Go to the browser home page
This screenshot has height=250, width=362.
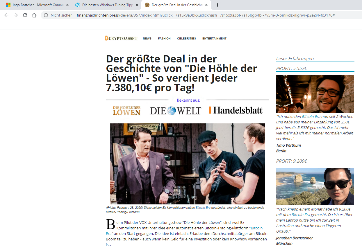coord(34,15)
